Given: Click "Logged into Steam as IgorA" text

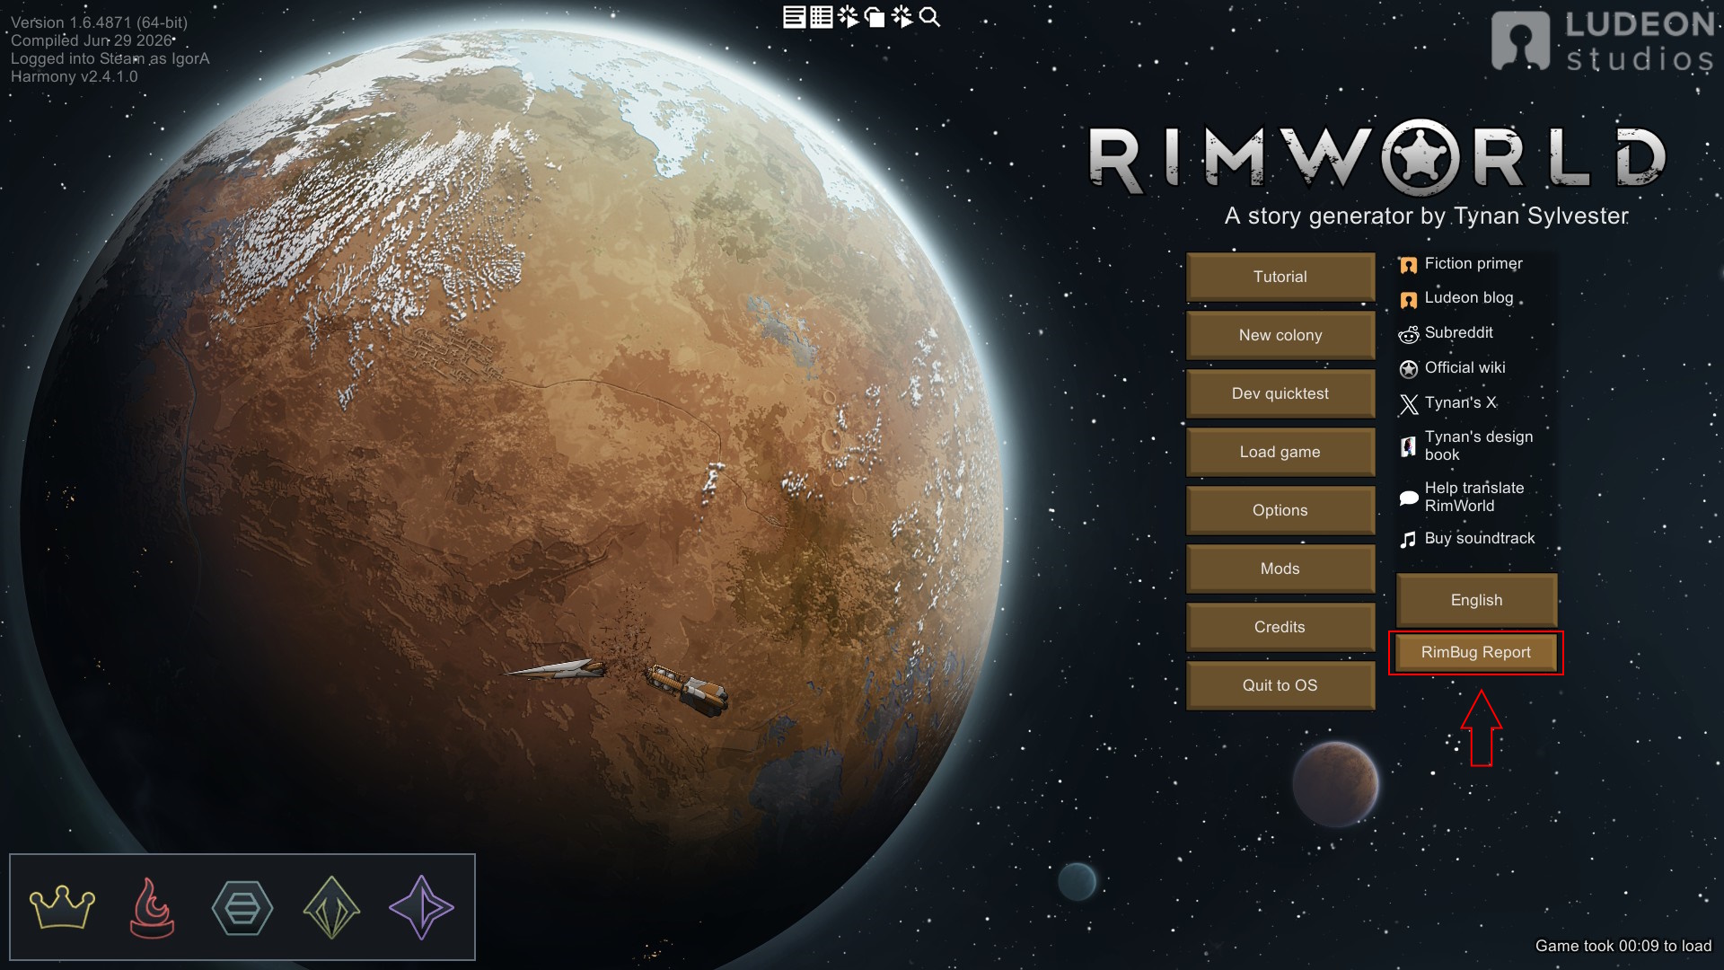Looking at the screenshot, I should pyautogui.click(x=110, y=58).
